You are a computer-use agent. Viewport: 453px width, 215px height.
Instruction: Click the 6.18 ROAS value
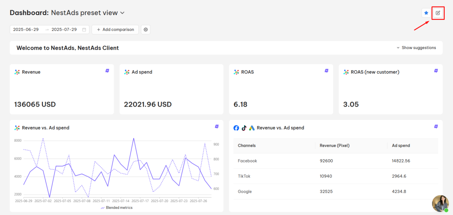point(240,104)
